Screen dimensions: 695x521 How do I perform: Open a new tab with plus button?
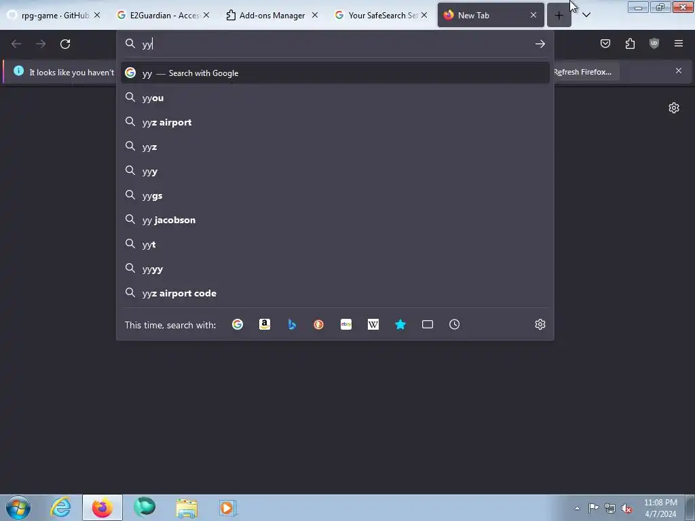point(559,15)
